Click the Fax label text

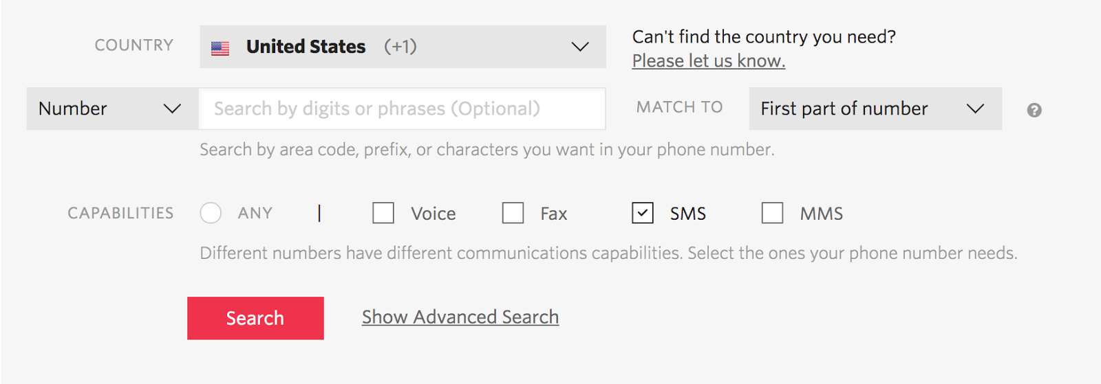click(553, 214)
